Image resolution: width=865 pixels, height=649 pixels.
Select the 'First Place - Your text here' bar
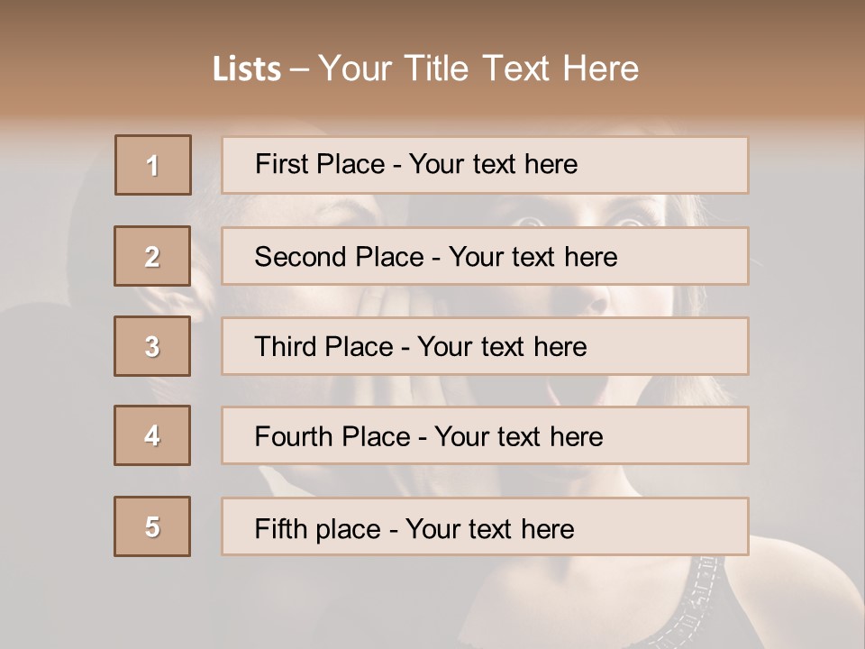tap(485, 165)
